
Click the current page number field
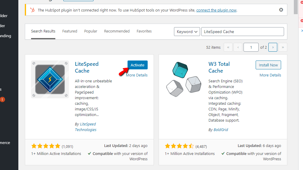click(251, 47)
